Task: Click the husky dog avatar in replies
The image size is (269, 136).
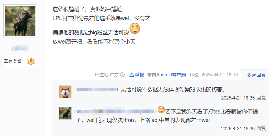Action: click(65, 92)
